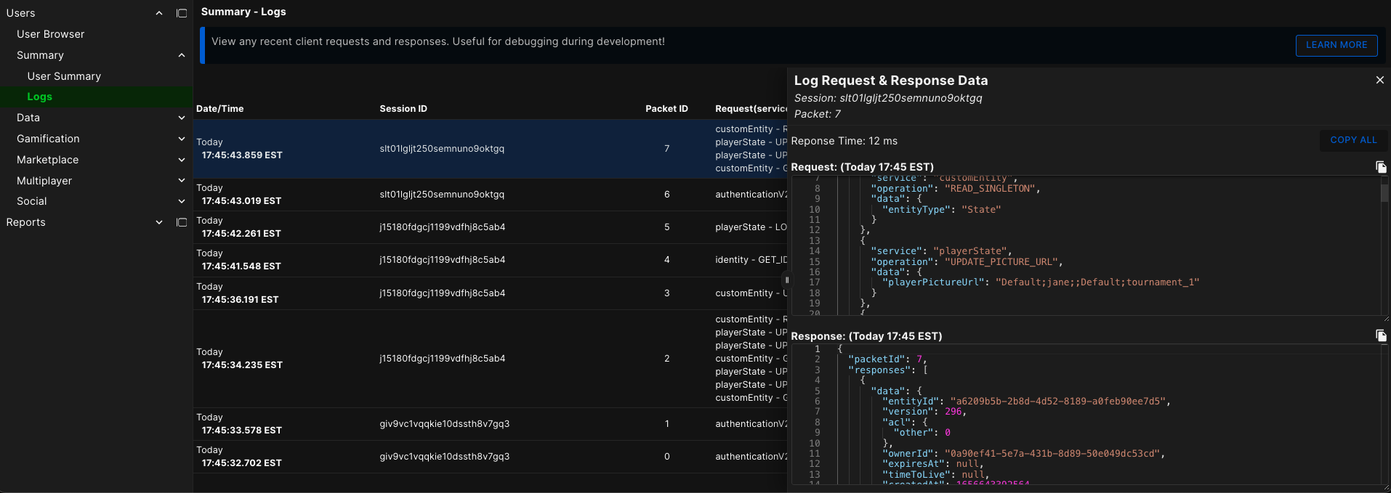Screen dimensions: 1391x493
Task: Click the LEARN MORE button
Action: 1336,45
